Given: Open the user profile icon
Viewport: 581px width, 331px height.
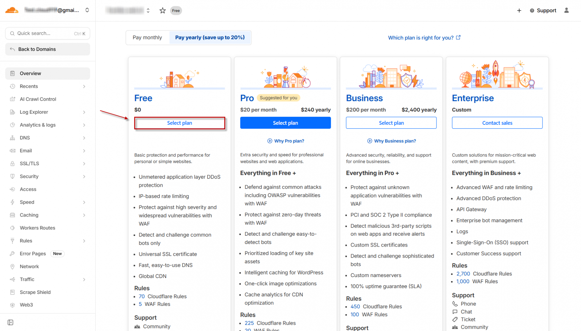Looking at the screenshot, I should pyautogui.click(x=566, y=11).
